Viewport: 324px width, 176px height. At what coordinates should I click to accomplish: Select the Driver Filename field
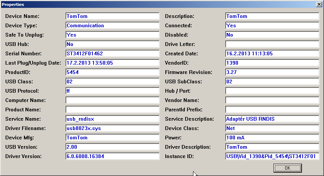click(x=113, y=129)
